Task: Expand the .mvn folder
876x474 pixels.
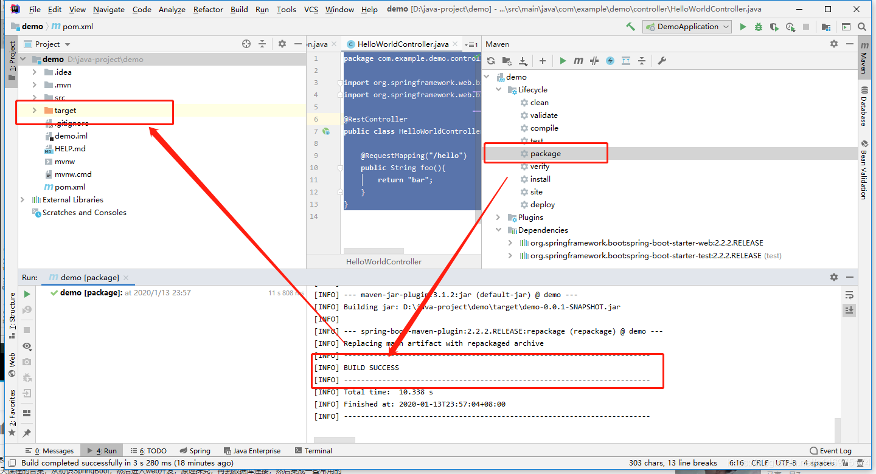Action: 35,85
